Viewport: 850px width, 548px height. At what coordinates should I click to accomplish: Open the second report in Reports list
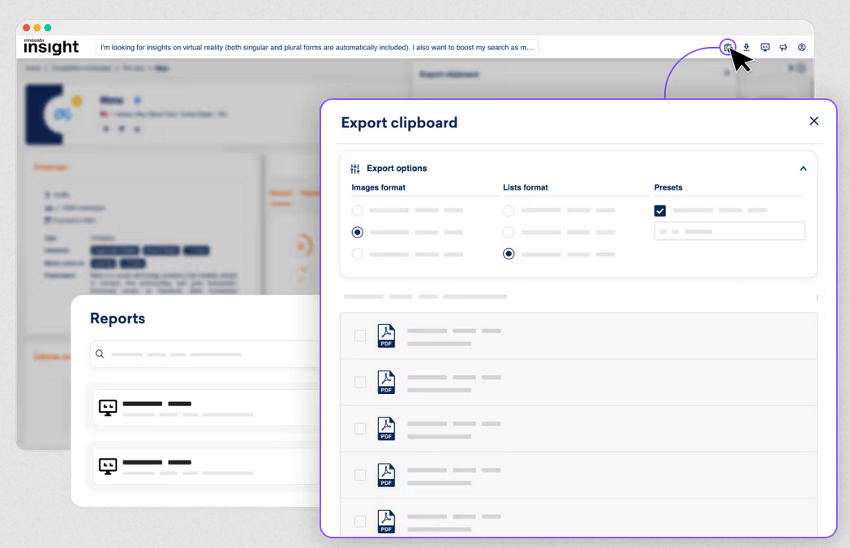click(x=203, y=466)
